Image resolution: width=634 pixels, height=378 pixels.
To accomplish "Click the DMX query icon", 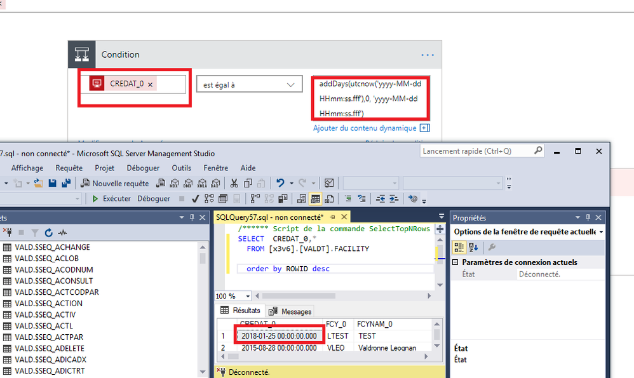I will [x=188, y=183].
